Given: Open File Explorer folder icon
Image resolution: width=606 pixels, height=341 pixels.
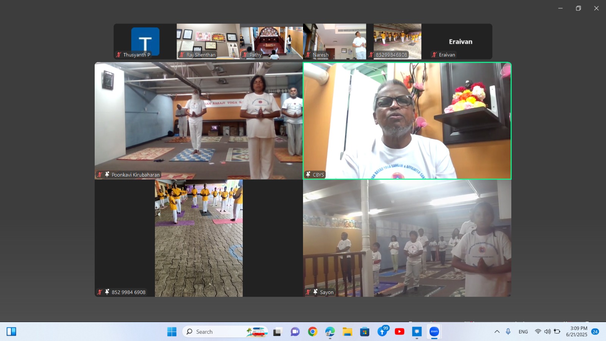Looking at the screenshot, I should click(347, 332).
